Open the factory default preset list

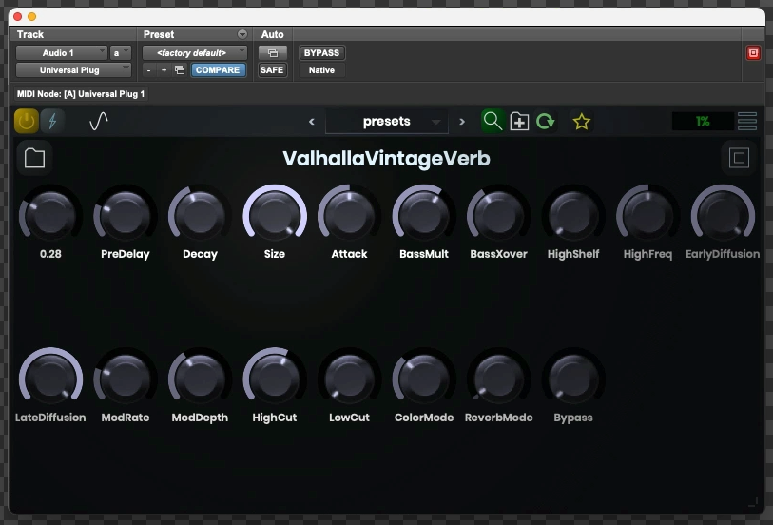[x=195, y=52]
